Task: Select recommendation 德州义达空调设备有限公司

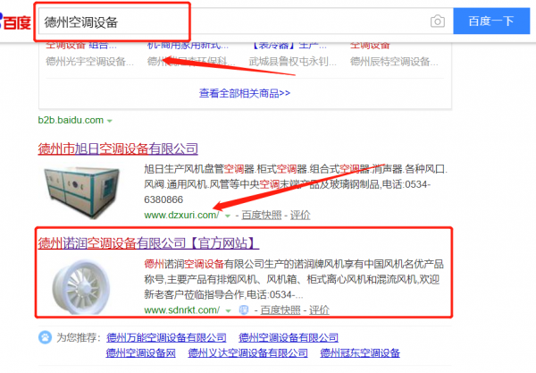Action: click(x=247, y=352)
